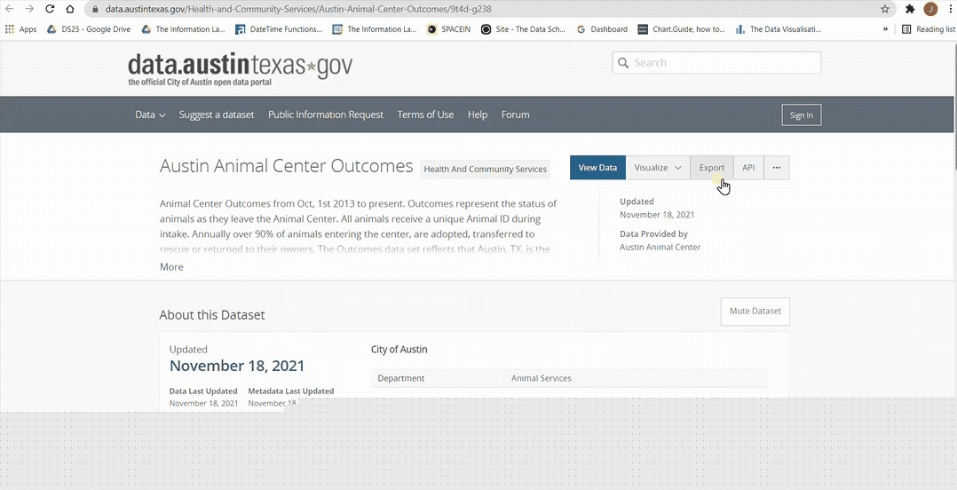
Task: Open the Reading list
Action: [929, 28]
